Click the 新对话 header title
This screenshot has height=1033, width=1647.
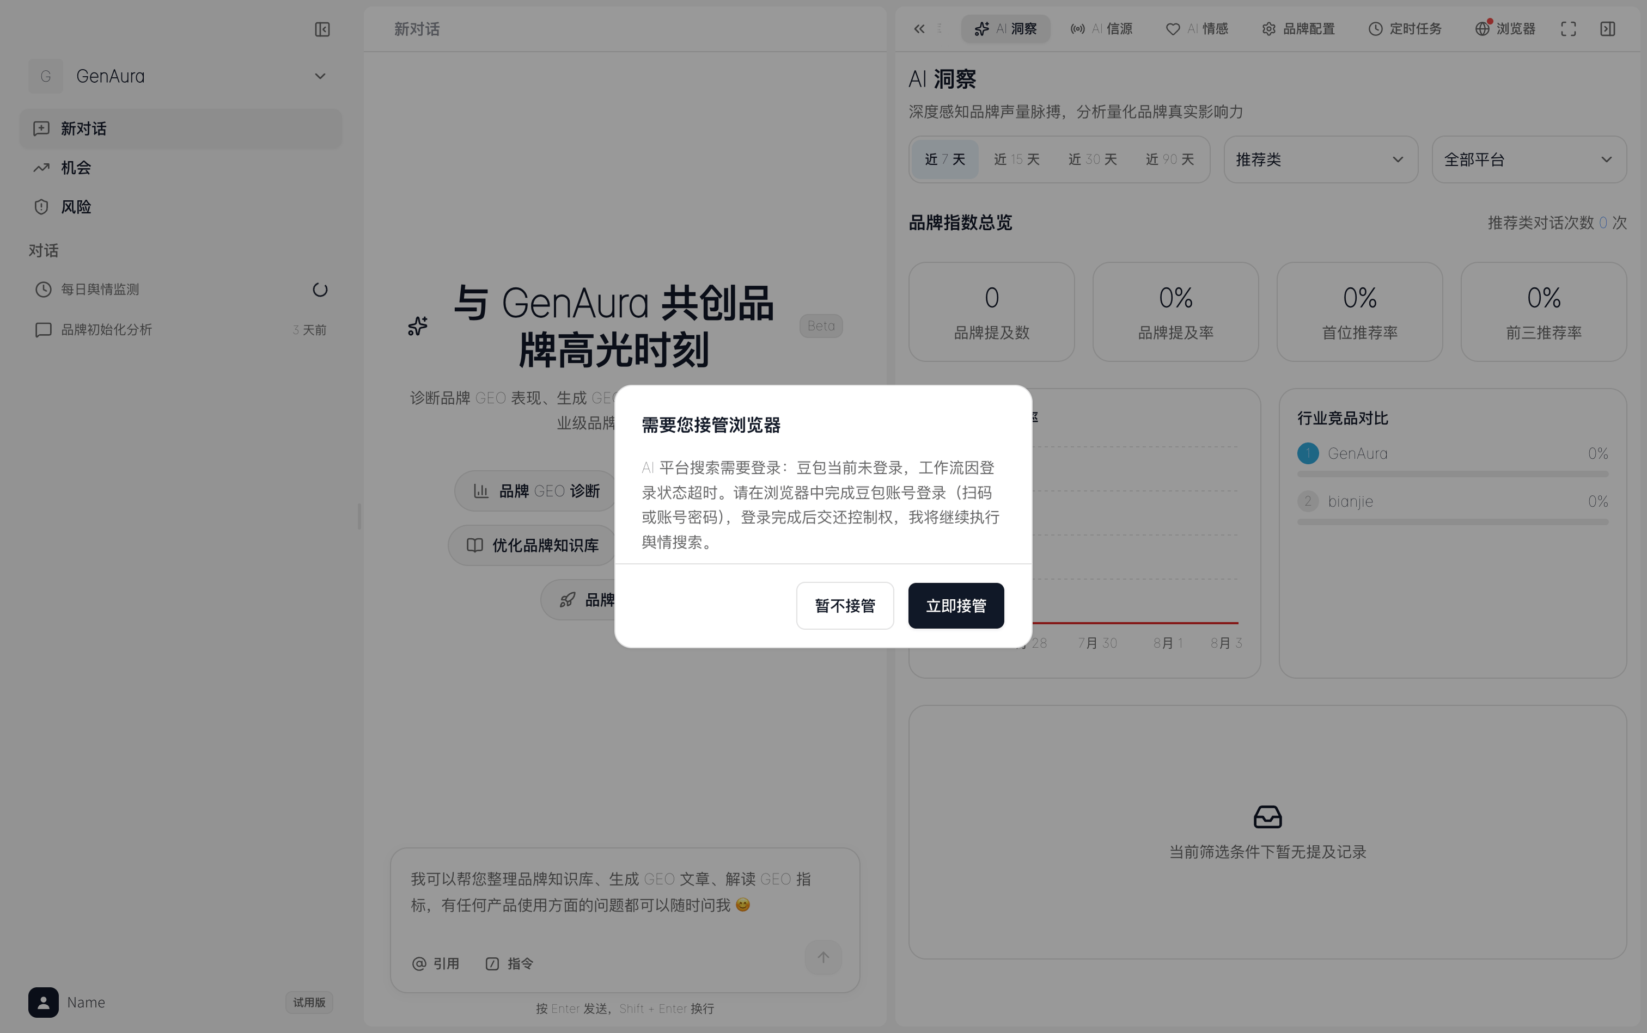click(416, 29)
